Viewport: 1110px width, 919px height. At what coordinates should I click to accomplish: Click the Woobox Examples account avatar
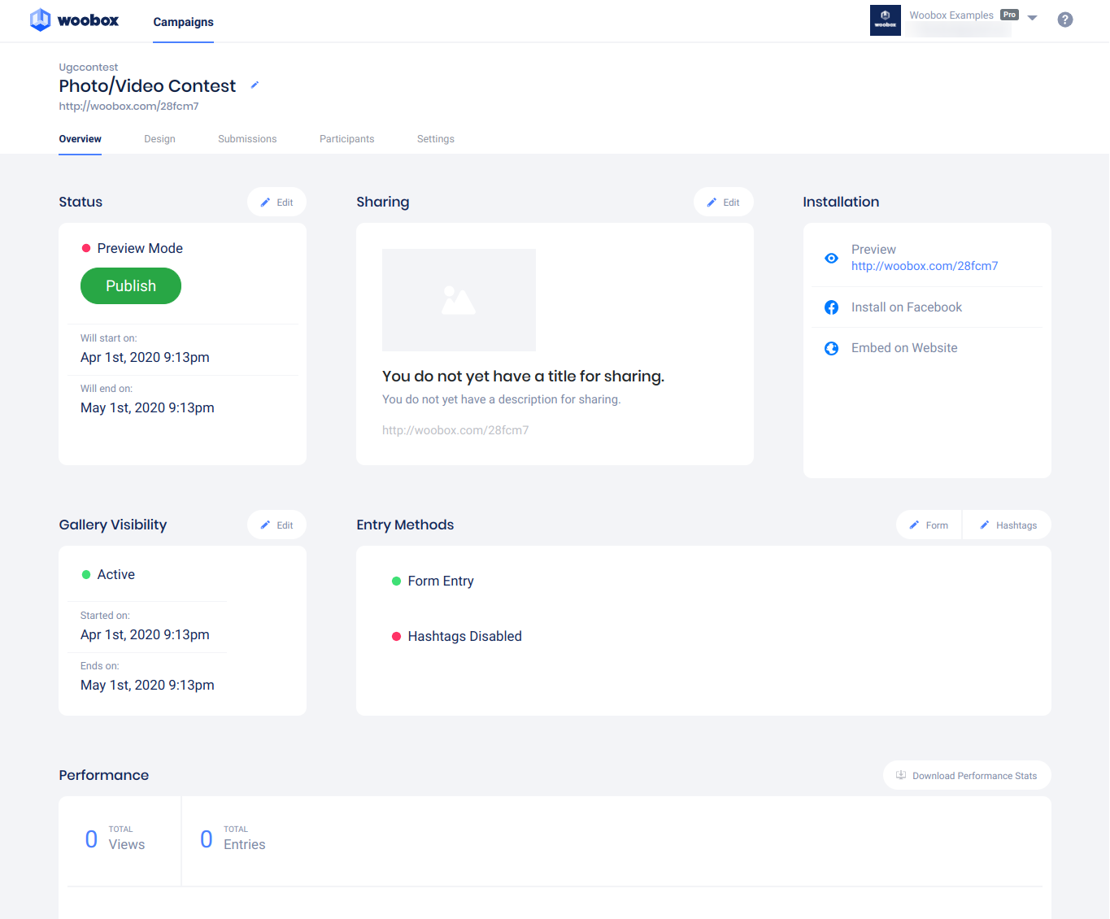[x=885, y=20]
